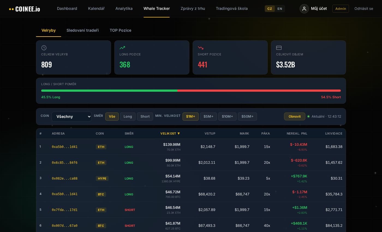Click the sort arrow on the VELIKOST column
The height and width of the screenshot is (232, 382).
[x=179, y=133]
